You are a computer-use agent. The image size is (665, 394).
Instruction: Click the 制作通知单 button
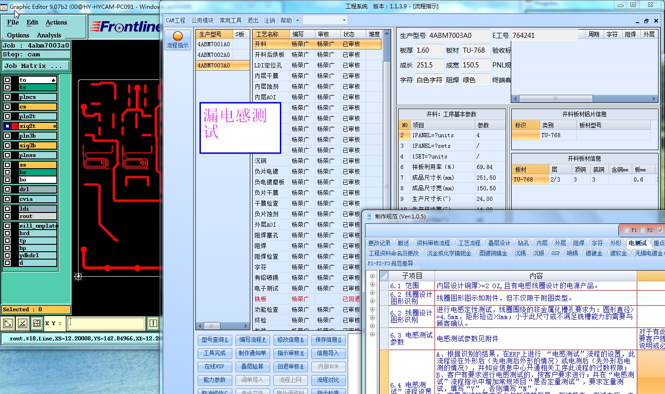click(252, 353)
